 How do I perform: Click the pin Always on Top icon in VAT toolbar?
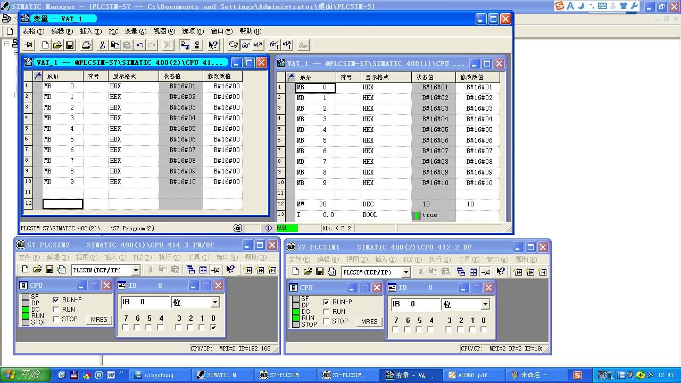(29, 45)
